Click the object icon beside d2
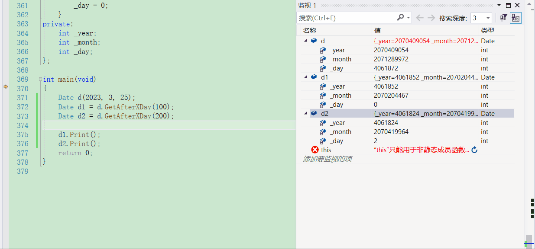535x249 pixels. [314, 113]
